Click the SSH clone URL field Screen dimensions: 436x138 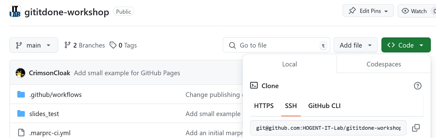tap(328, 128)
